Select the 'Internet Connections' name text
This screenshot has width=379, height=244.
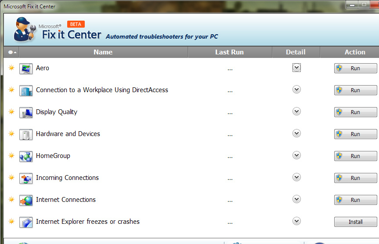(66, 200)
